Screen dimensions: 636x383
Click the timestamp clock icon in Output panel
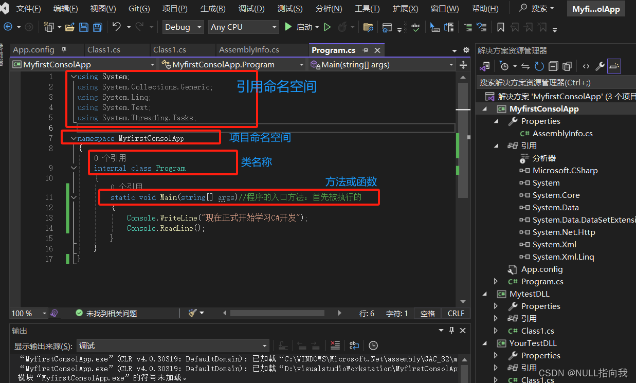373,345
